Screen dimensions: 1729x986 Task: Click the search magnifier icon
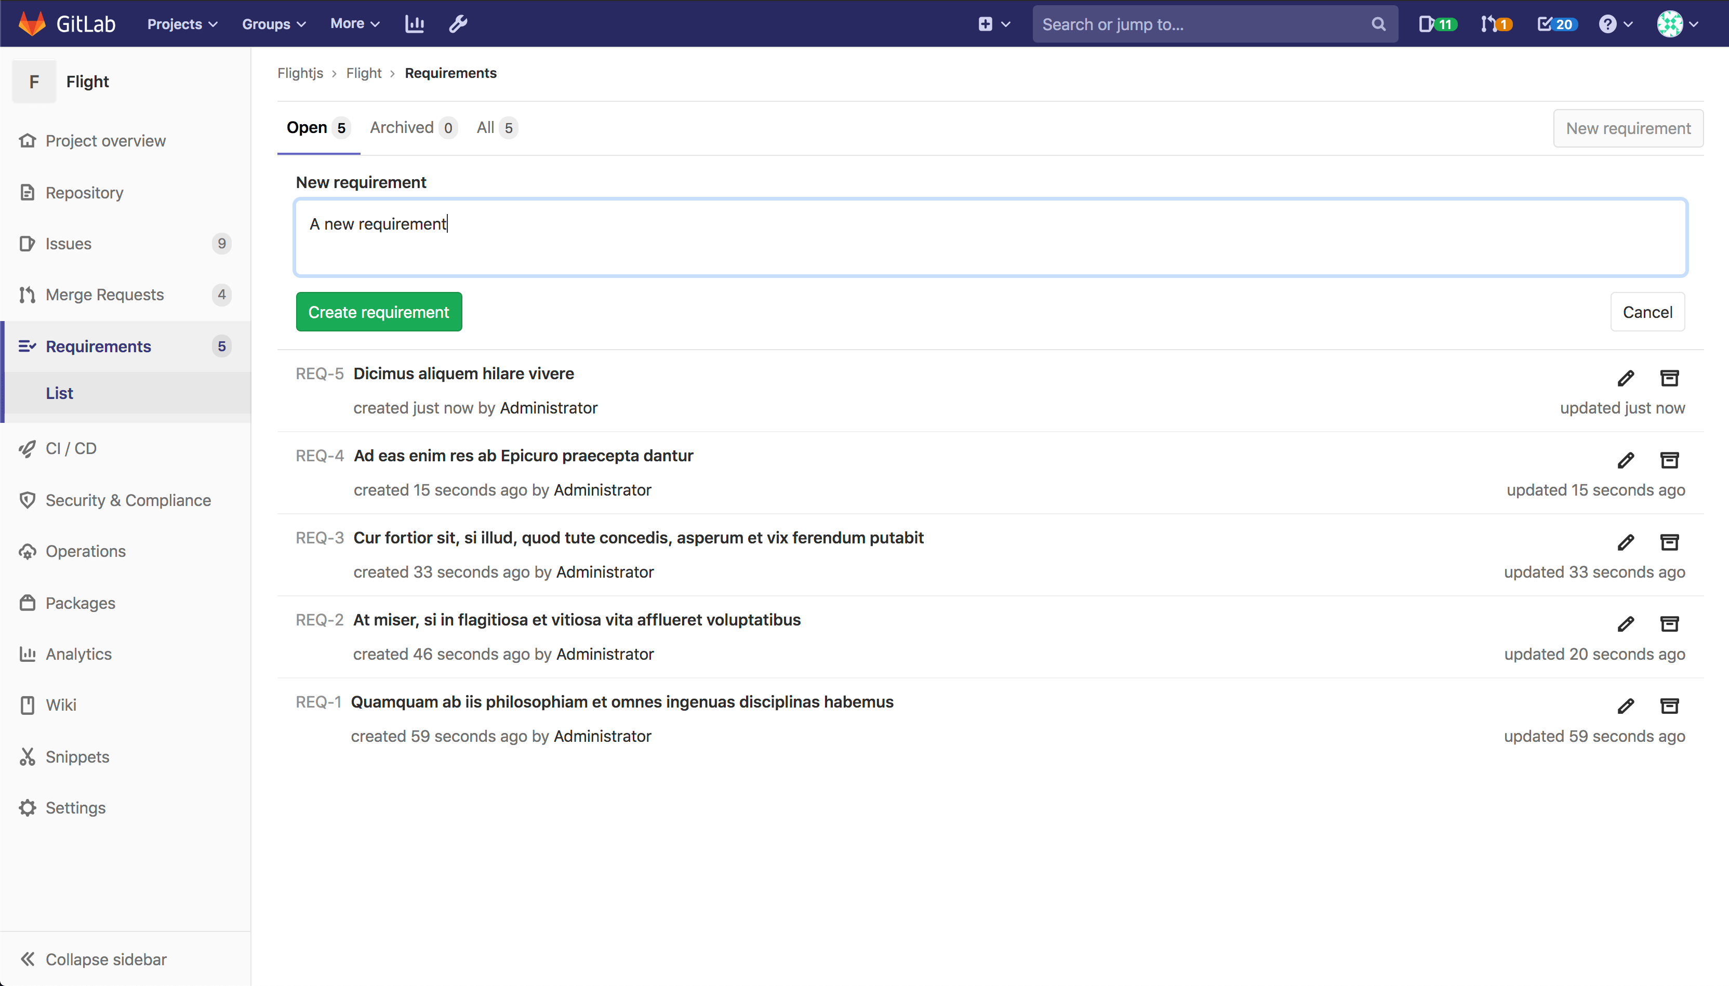pyautogui.click(x=1379, y=24)
